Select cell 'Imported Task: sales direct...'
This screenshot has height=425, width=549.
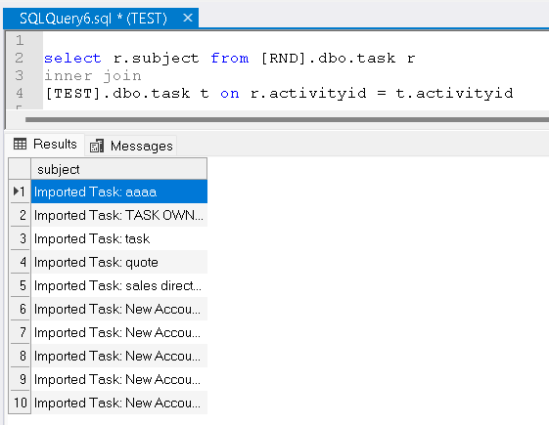tap(119, 285)
